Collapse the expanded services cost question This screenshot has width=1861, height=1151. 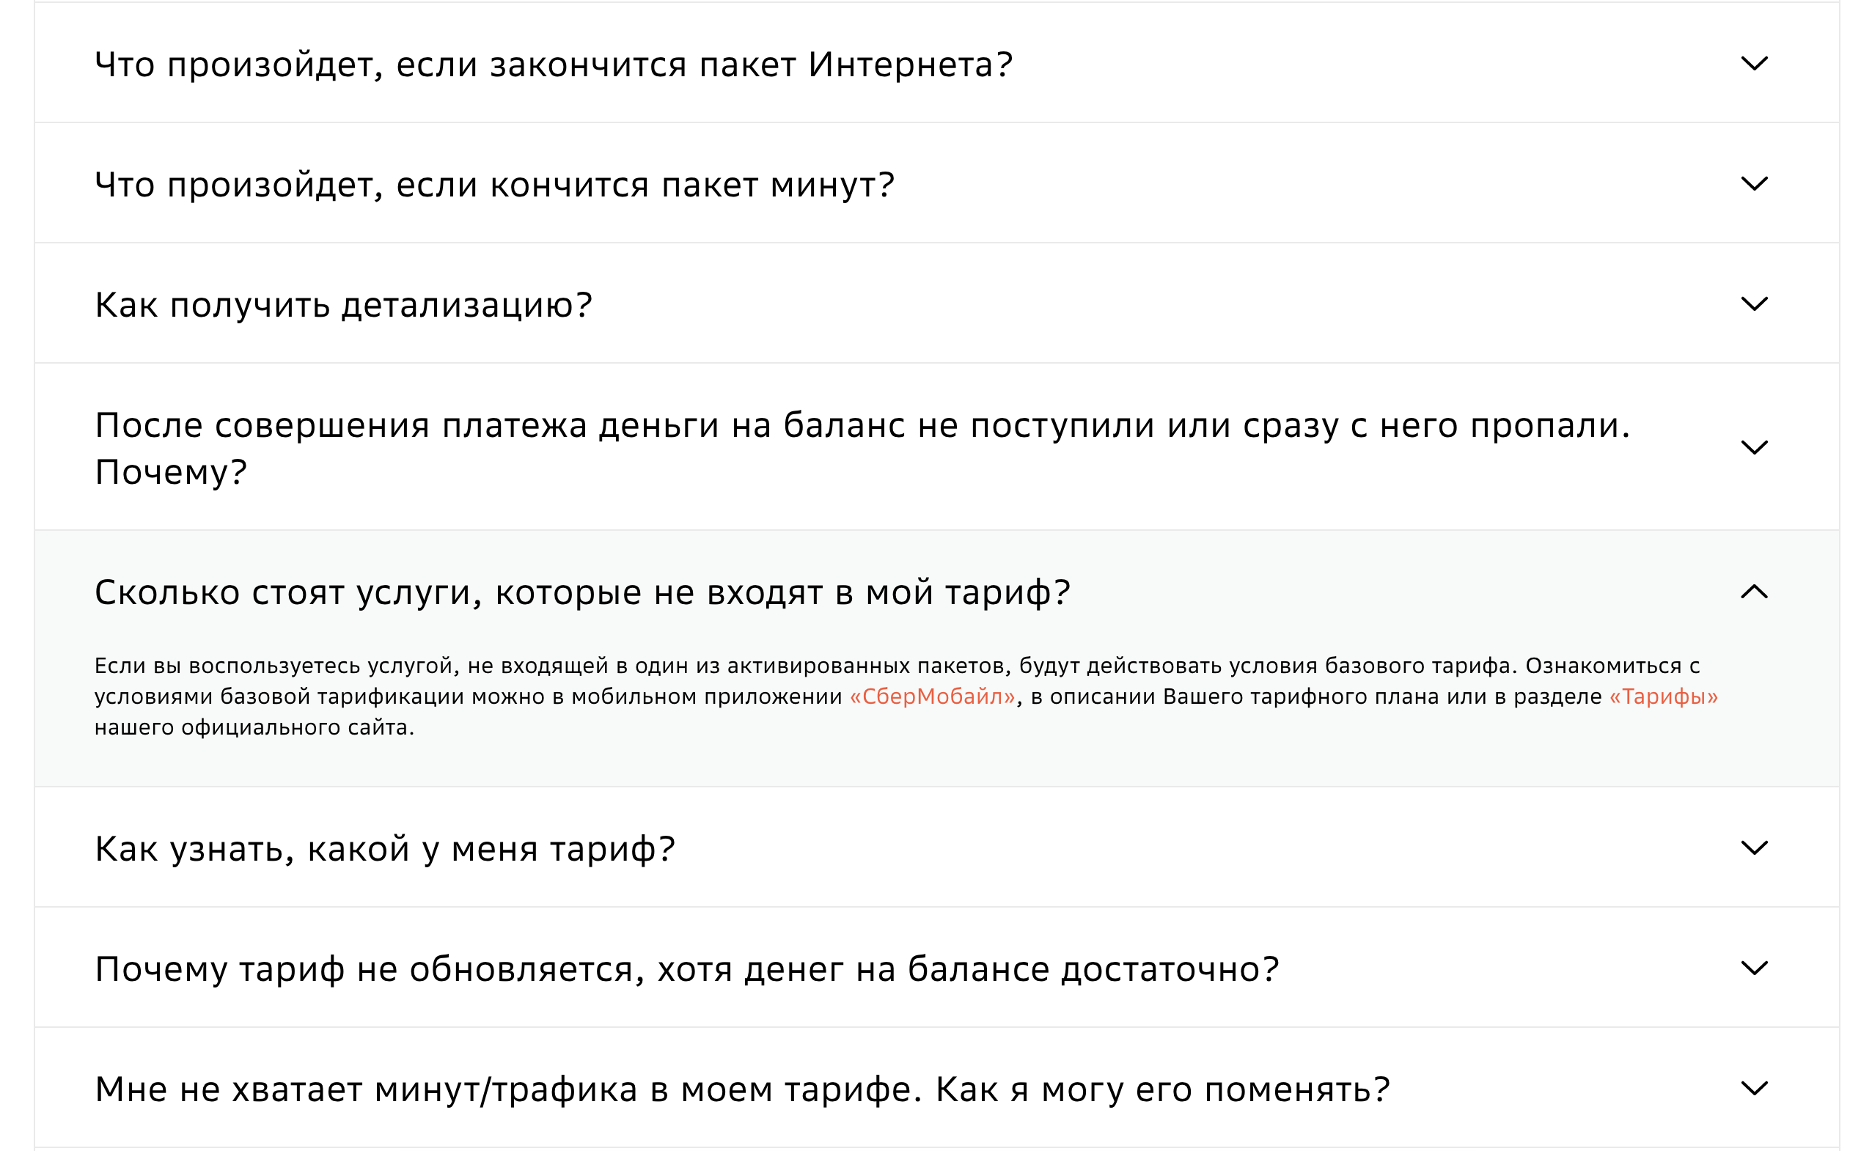point(583,591)
